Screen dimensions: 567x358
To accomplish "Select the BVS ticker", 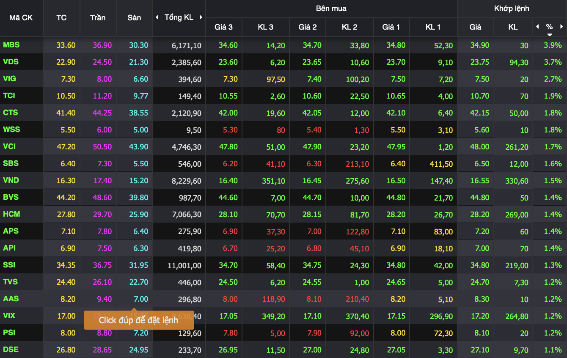I will [11, 197].
